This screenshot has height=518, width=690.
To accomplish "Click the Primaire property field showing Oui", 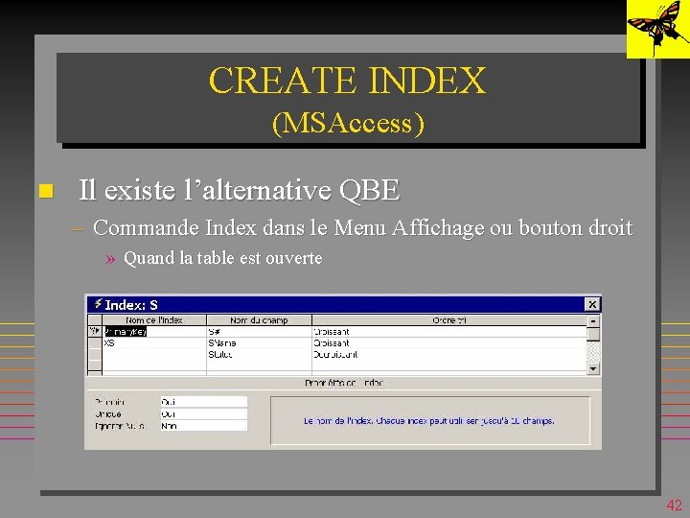I will tap(204, 402).
